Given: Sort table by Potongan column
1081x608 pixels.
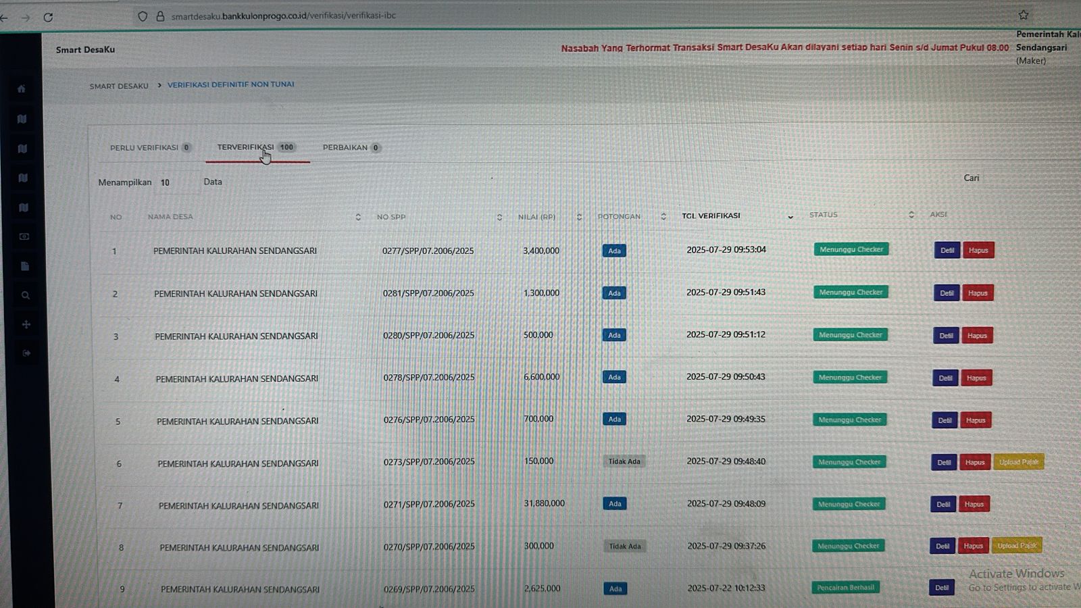Looking at the screenshot, I should click(632, 216).
